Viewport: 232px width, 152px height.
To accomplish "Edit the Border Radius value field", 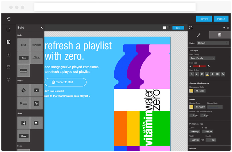I will 203,116.
